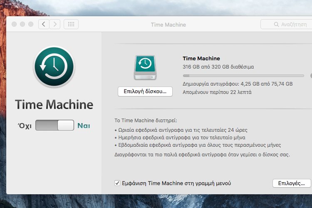Click the large Time Machine title in sidebar
The width and height of the screenshot is (312, 208).
pos(54,104)
